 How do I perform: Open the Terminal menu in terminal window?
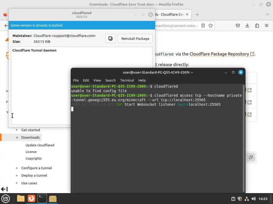pyautogui.click(x=127, y=80)
